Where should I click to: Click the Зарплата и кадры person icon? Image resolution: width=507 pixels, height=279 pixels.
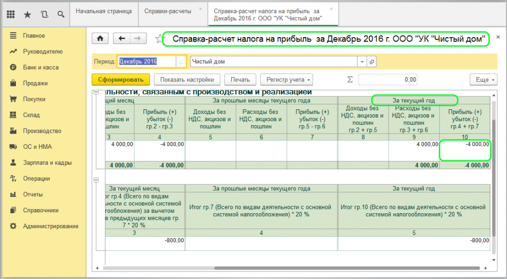pos(13,162)
